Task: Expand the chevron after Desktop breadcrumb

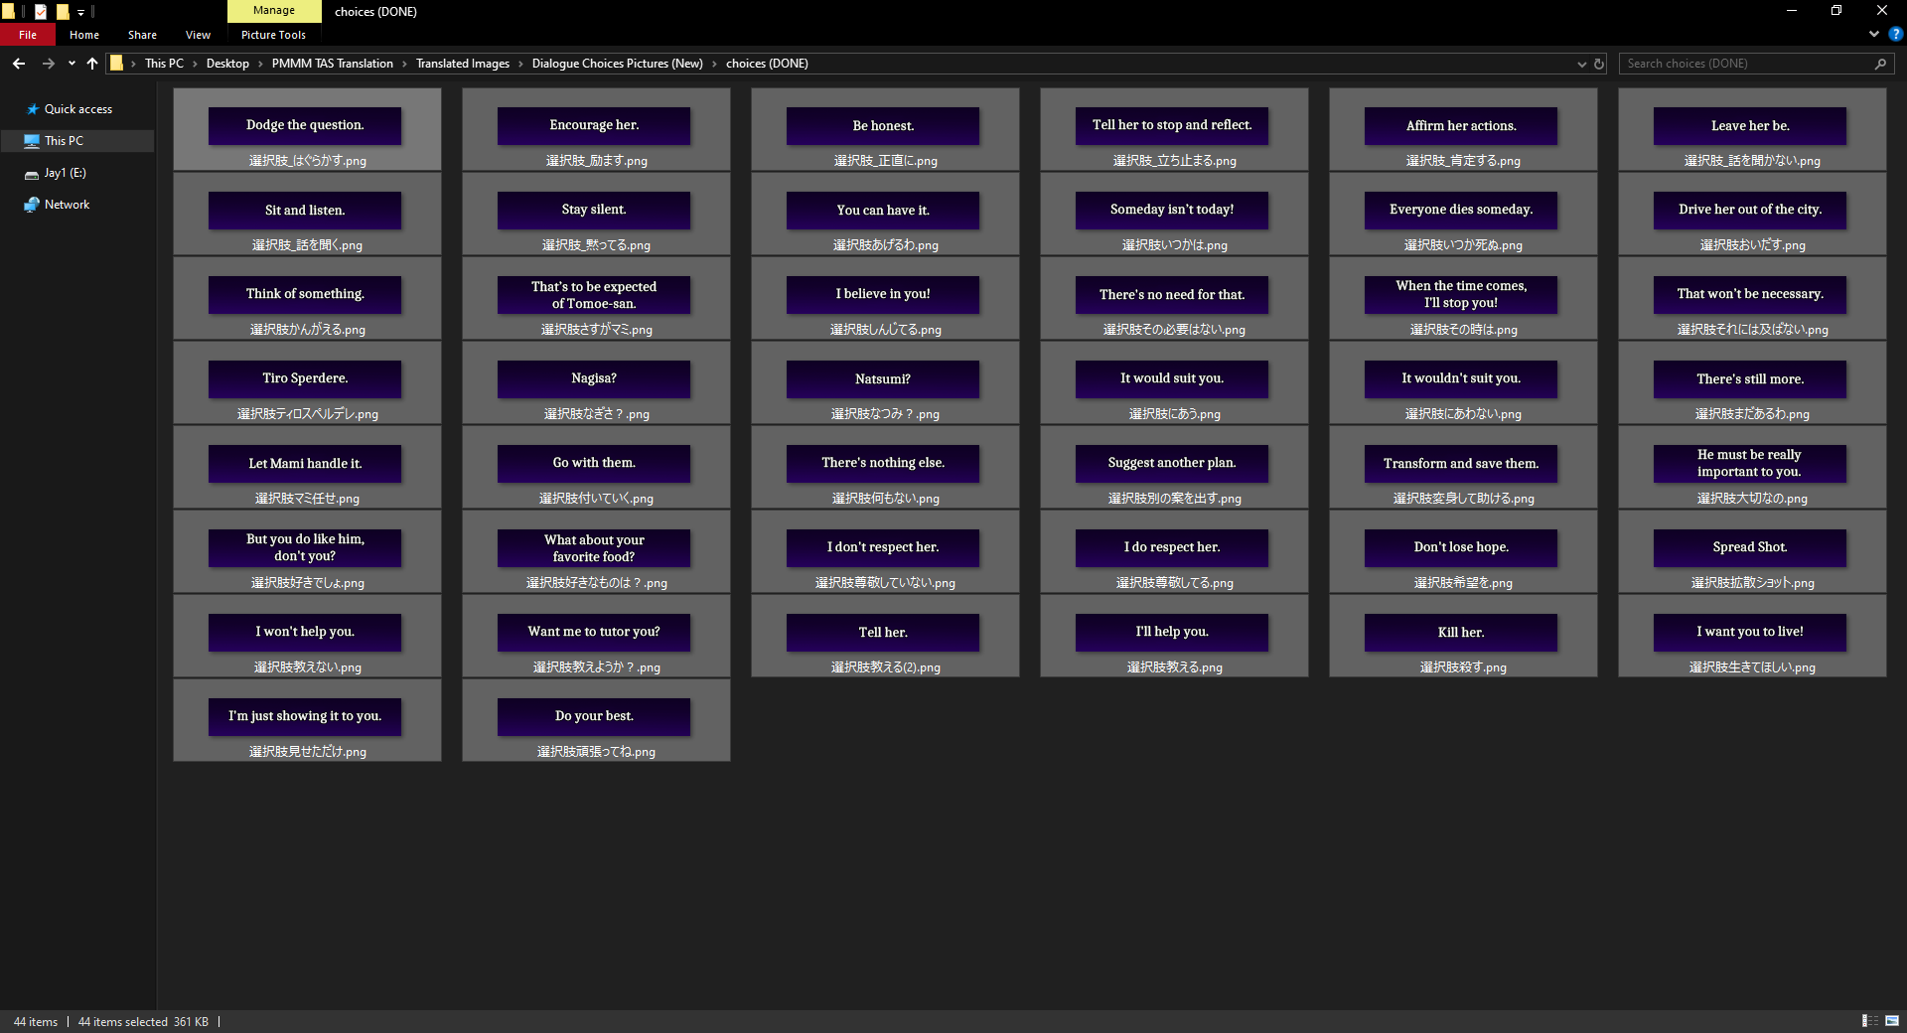Action: point(260,64)
